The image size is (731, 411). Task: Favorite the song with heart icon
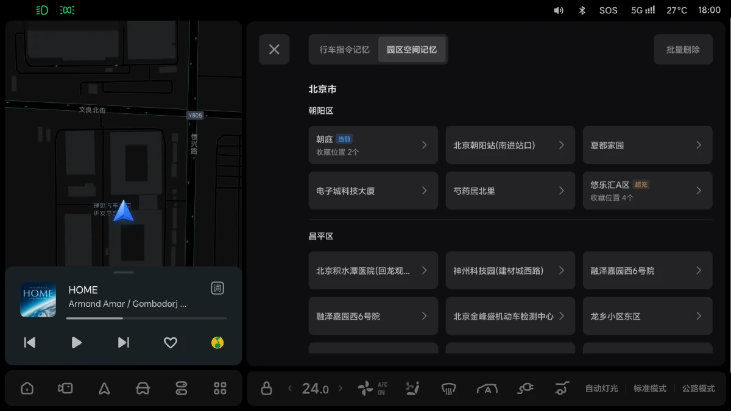coord(171,343)
